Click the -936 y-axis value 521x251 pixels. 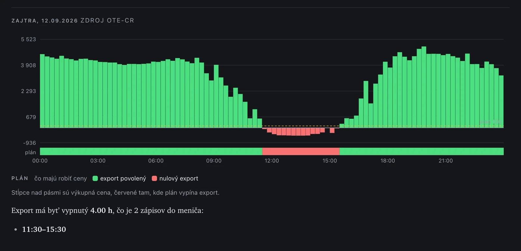[x=30, y=143]
